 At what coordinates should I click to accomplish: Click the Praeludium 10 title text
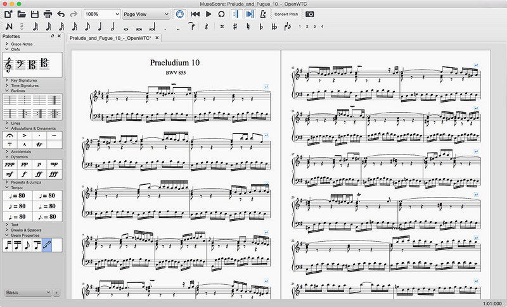click(175, 63)
